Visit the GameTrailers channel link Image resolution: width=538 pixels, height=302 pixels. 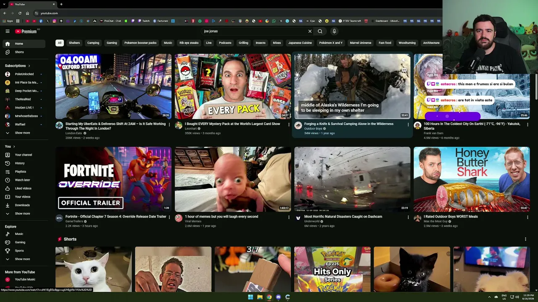pyautogui.click(x=74, y=221)
